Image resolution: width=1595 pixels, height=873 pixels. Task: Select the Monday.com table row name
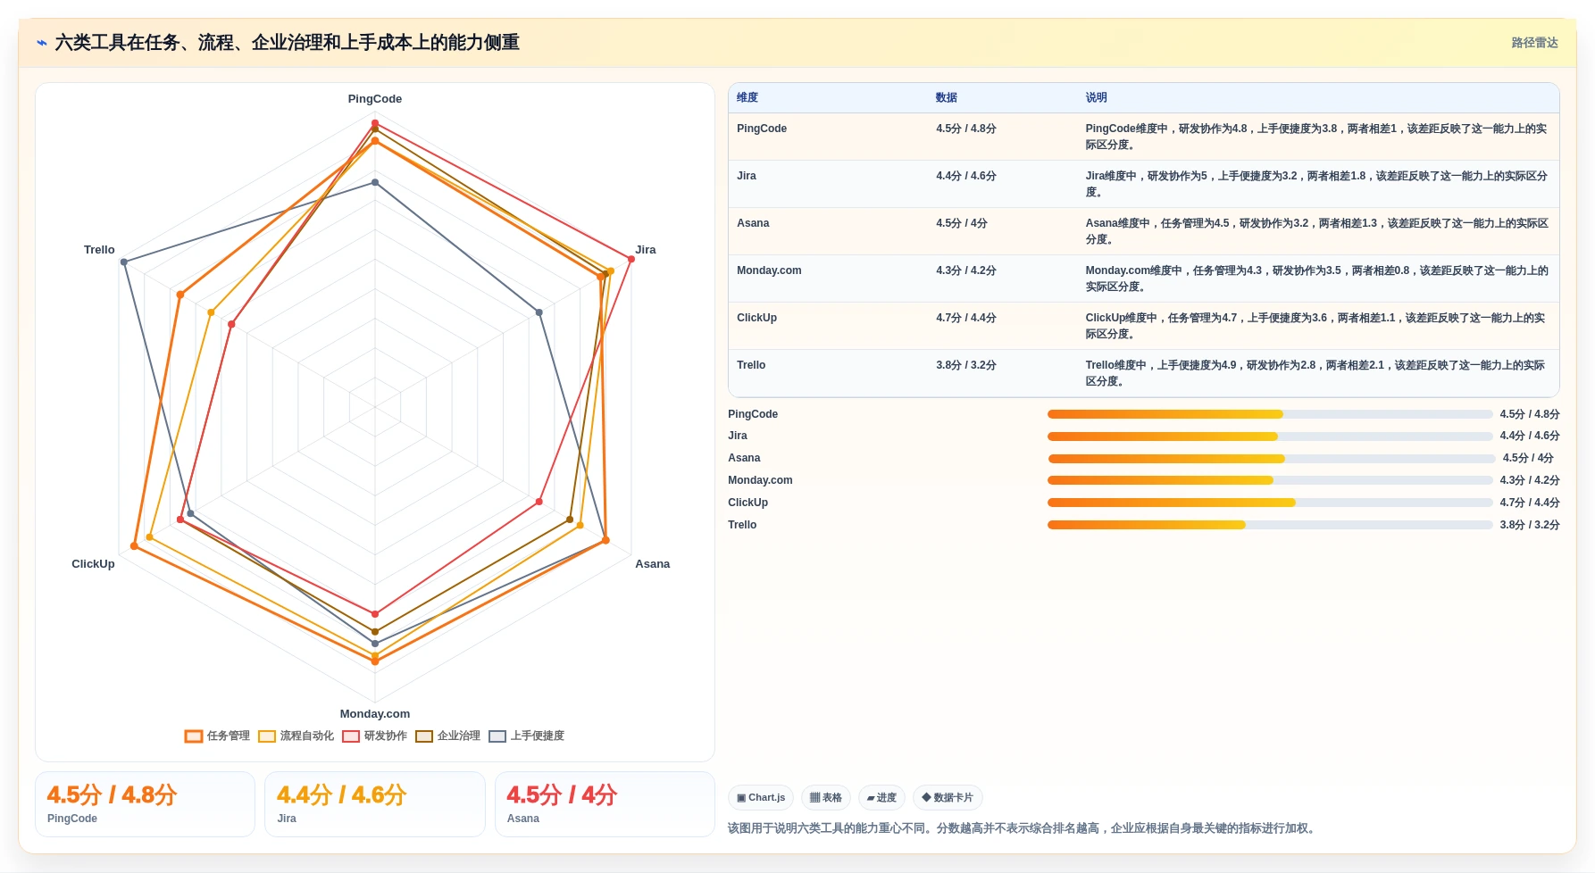[x=769, y=270]
